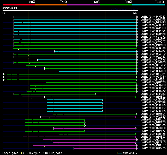Click the 527 query end position label

coord(135,13)
